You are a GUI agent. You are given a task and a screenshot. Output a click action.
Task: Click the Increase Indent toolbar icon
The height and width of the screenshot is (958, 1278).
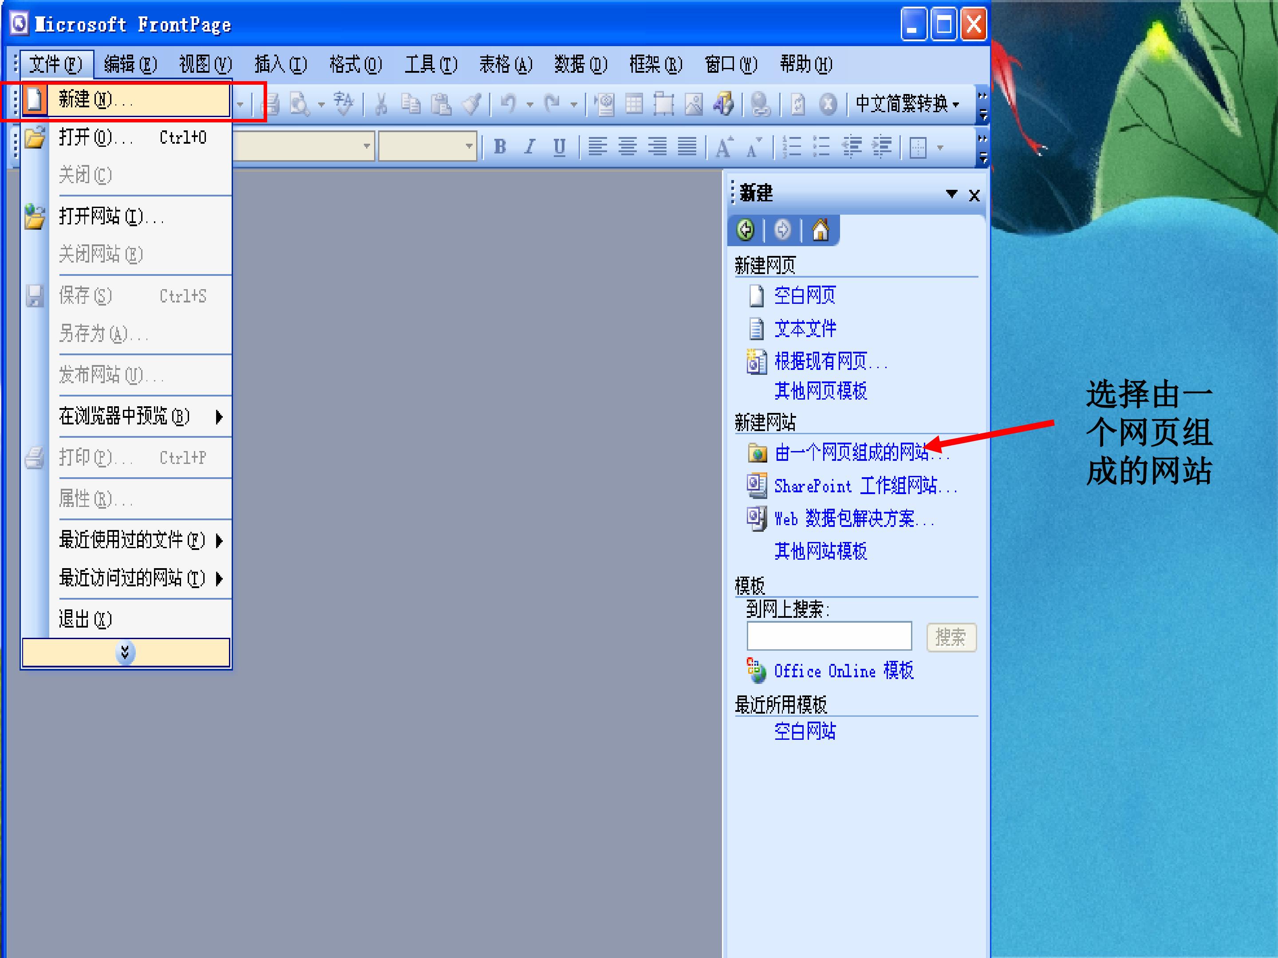(882, 147)
